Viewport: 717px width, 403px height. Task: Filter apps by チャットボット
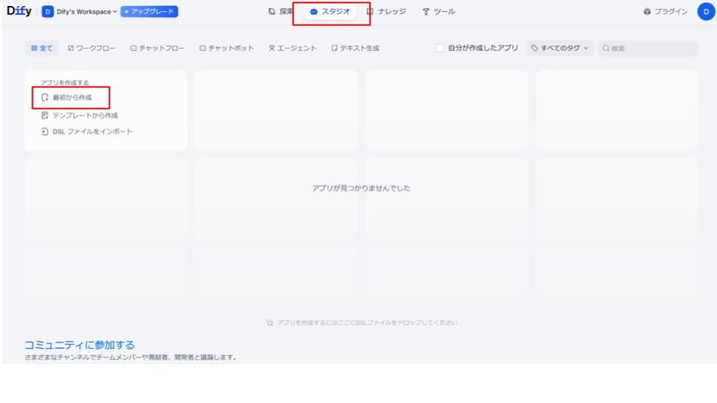tap(226, 49)
